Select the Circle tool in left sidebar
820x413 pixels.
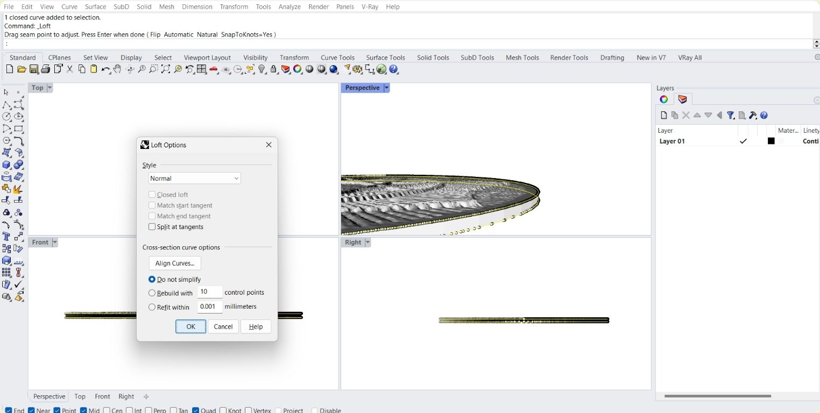click(6, 117)
